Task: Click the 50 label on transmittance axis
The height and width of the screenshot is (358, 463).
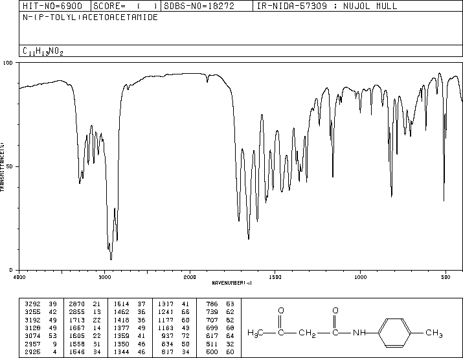Action: click(10, 166)
